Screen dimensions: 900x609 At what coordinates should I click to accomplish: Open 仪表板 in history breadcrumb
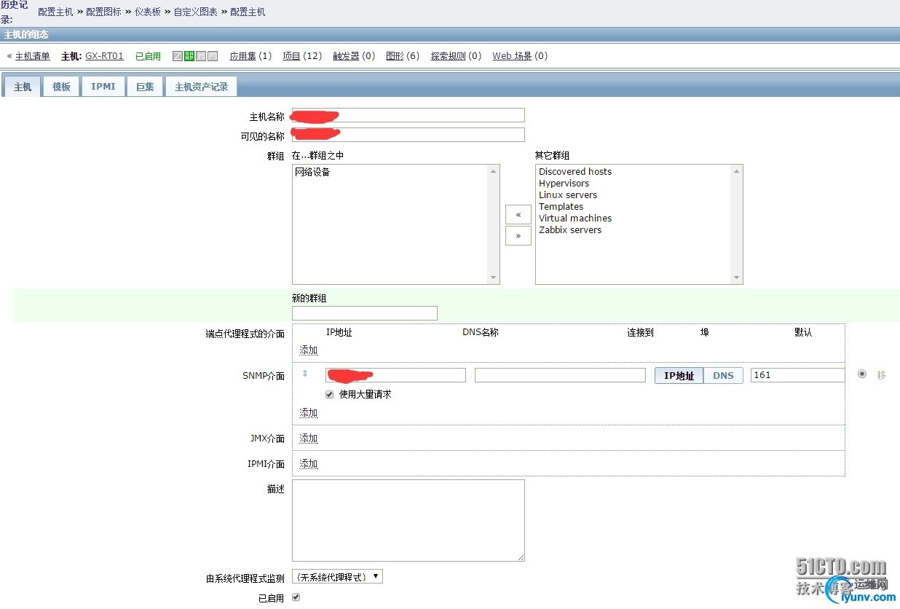pos(147,12)
